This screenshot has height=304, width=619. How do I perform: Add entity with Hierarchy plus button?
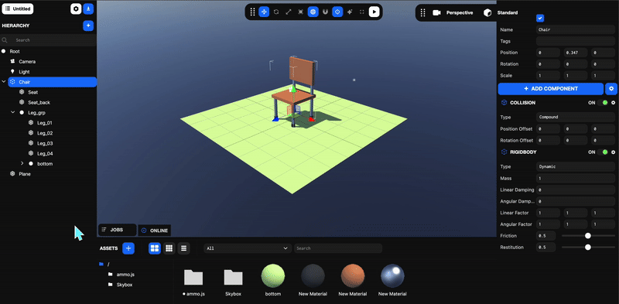[88, 26]
